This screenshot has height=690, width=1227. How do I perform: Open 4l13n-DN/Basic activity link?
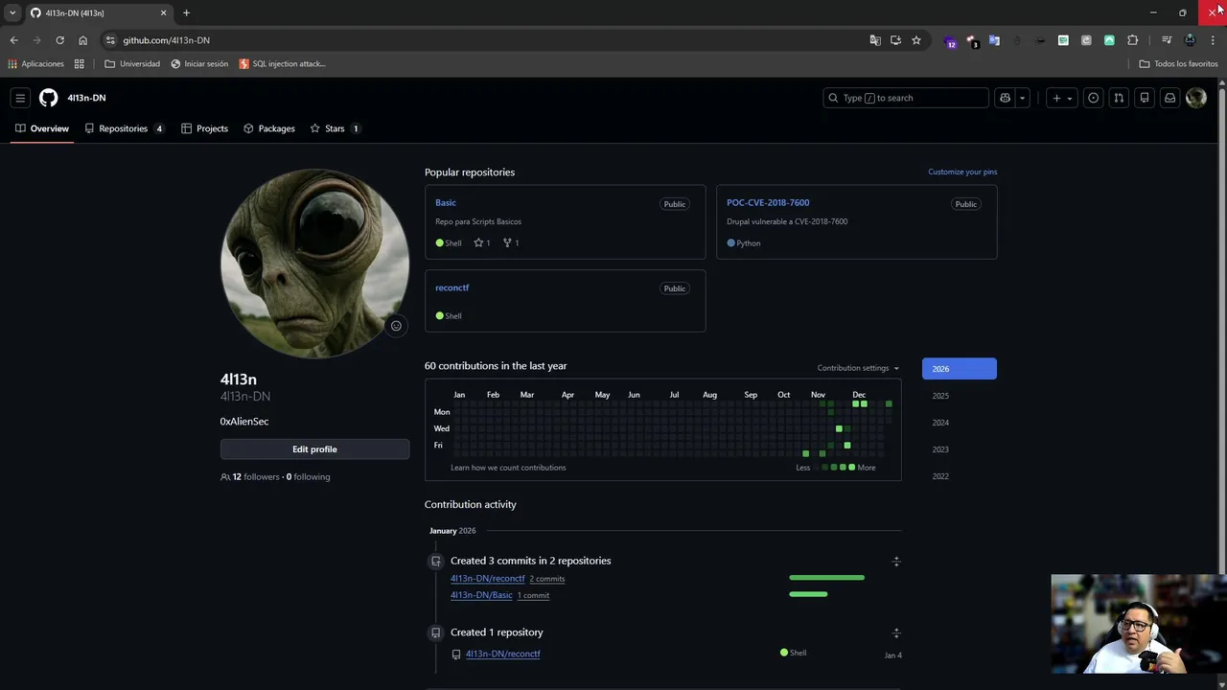point(481,595)
